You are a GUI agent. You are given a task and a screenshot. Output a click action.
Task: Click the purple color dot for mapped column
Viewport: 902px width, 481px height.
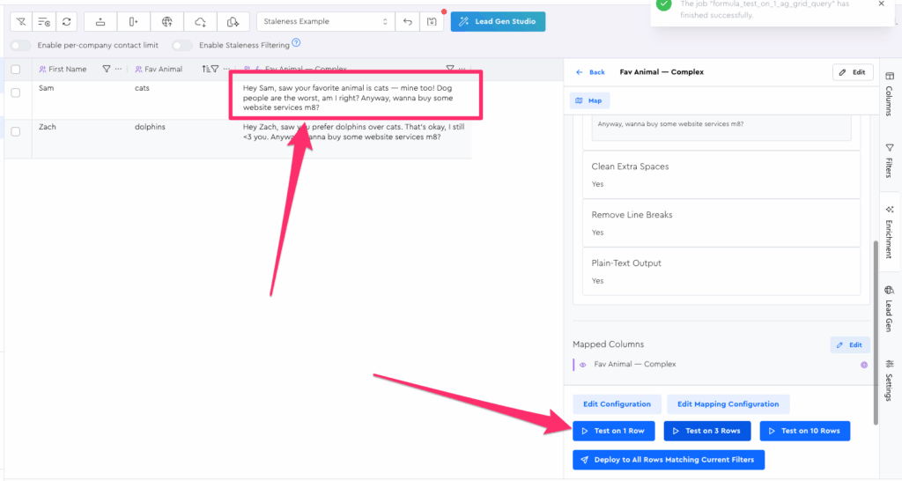click(x=863, y=365)
